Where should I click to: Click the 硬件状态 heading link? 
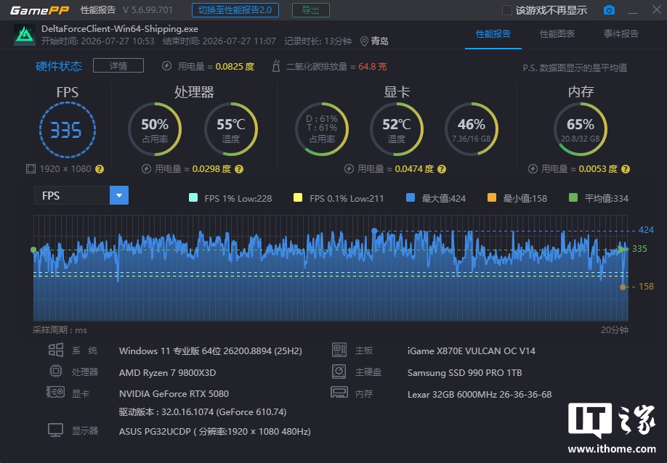(x=59, y=66)
